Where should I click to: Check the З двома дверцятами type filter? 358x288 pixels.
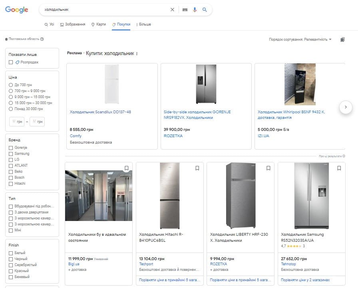click(x=11, y=212)
